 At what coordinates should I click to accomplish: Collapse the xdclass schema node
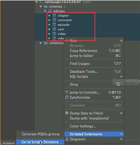(x=45, y=11)
